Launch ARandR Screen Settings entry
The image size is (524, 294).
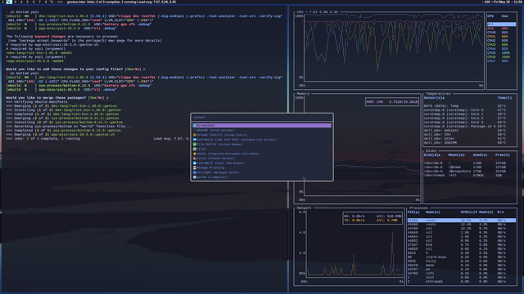tap(262, 130)
